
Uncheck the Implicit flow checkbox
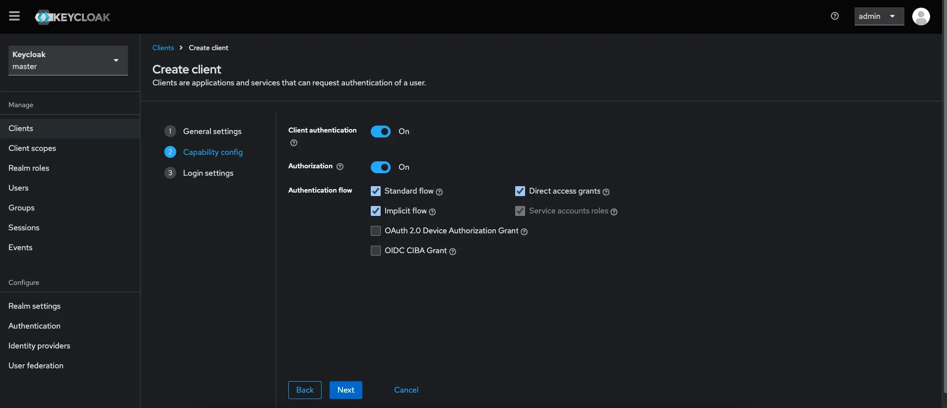[x=376, y=211]
